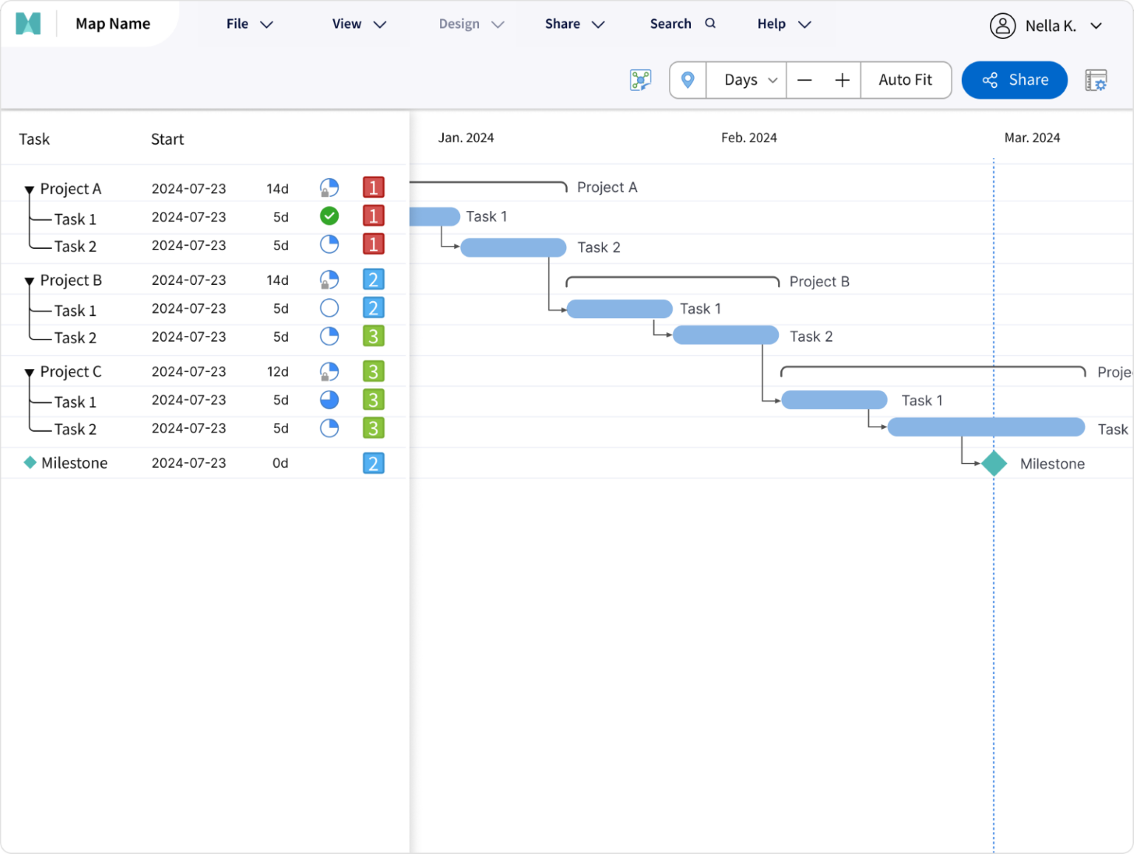Open the Days timescale dropdown
Screen dimensions: 1134x854
(746, 80)
